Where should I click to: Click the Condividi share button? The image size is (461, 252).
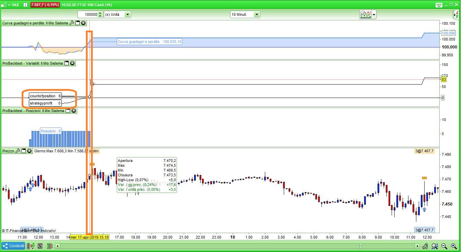click(x=13, y=246)
